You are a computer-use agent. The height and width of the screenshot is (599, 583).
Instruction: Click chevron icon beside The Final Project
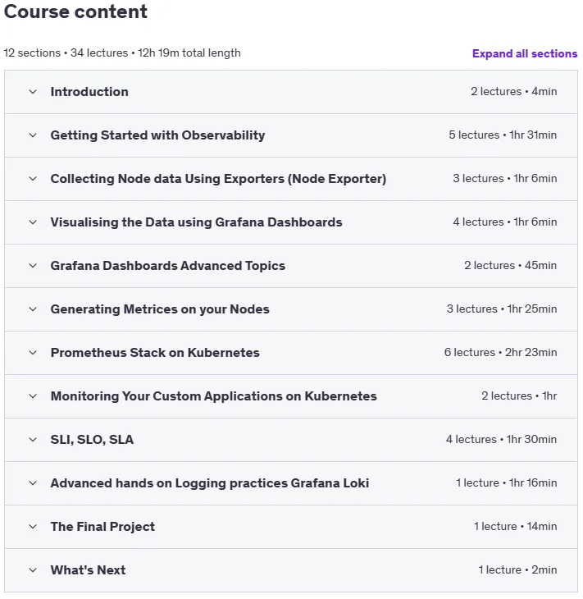(x=33, y=527)
